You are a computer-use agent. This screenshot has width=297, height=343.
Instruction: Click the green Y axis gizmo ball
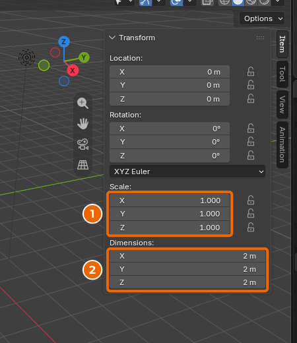tap(84, 57)
